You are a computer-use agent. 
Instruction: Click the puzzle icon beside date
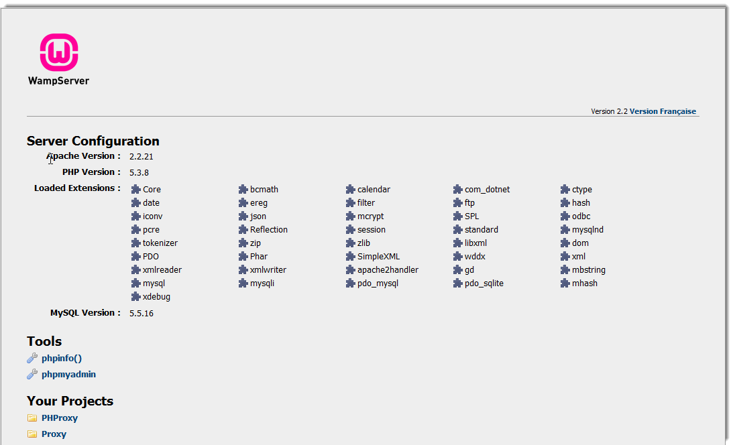135,202
